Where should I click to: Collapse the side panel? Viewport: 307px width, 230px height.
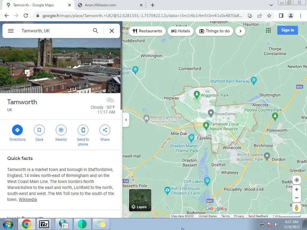126,120
